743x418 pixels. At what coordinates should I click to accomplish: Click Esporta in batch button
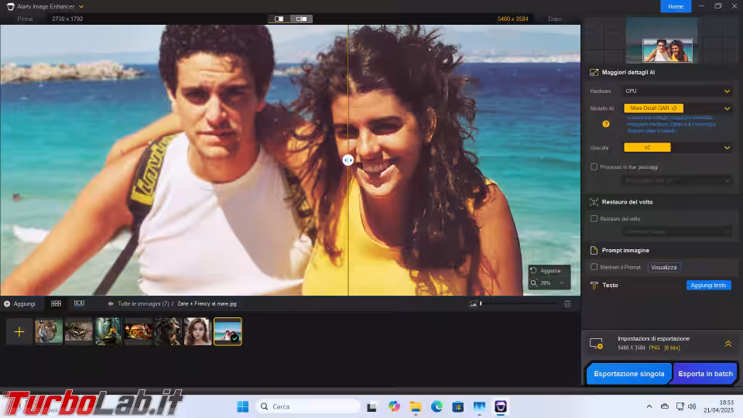[x=705, y=374]
